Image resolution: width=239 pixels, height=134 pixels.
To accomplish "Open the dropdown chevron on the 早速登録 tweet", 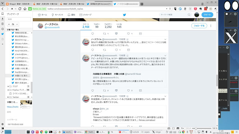I will (165, 96).
